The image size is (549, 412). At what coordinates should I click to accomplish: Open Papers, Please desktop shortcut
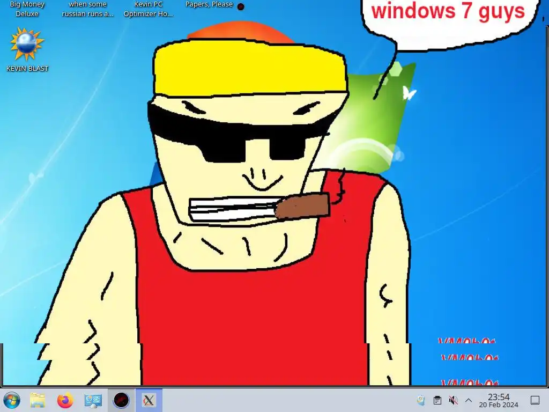[x=209, y=4]
